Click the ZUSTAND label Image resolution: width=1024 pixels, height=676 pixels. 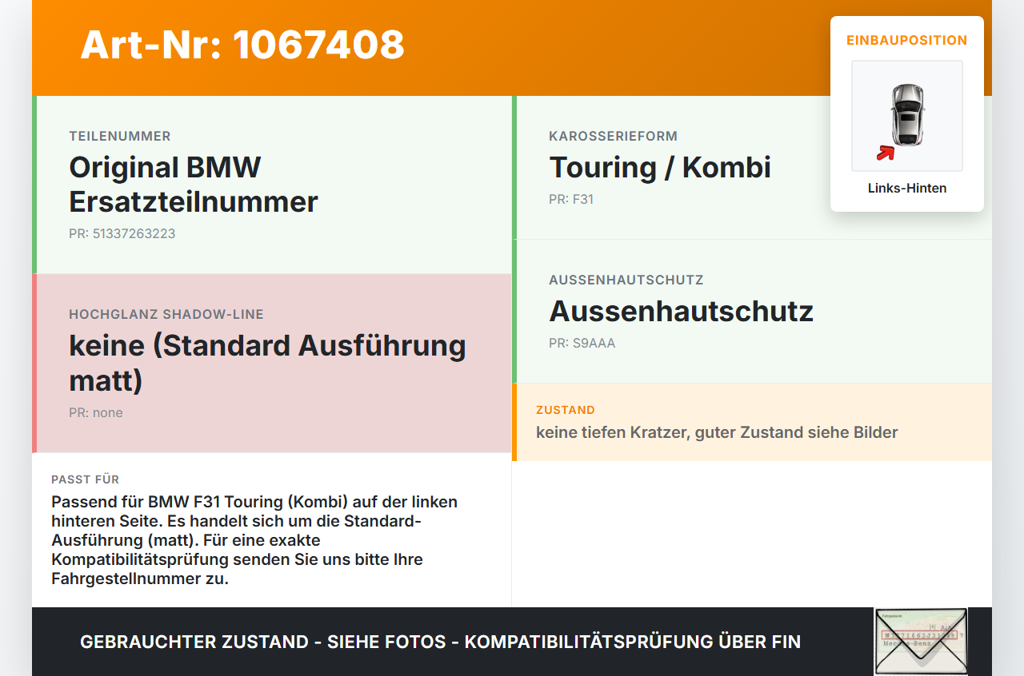(566, 410)
